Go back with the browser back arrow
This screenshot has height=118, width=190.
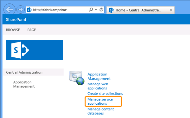[x=9, y=9]
